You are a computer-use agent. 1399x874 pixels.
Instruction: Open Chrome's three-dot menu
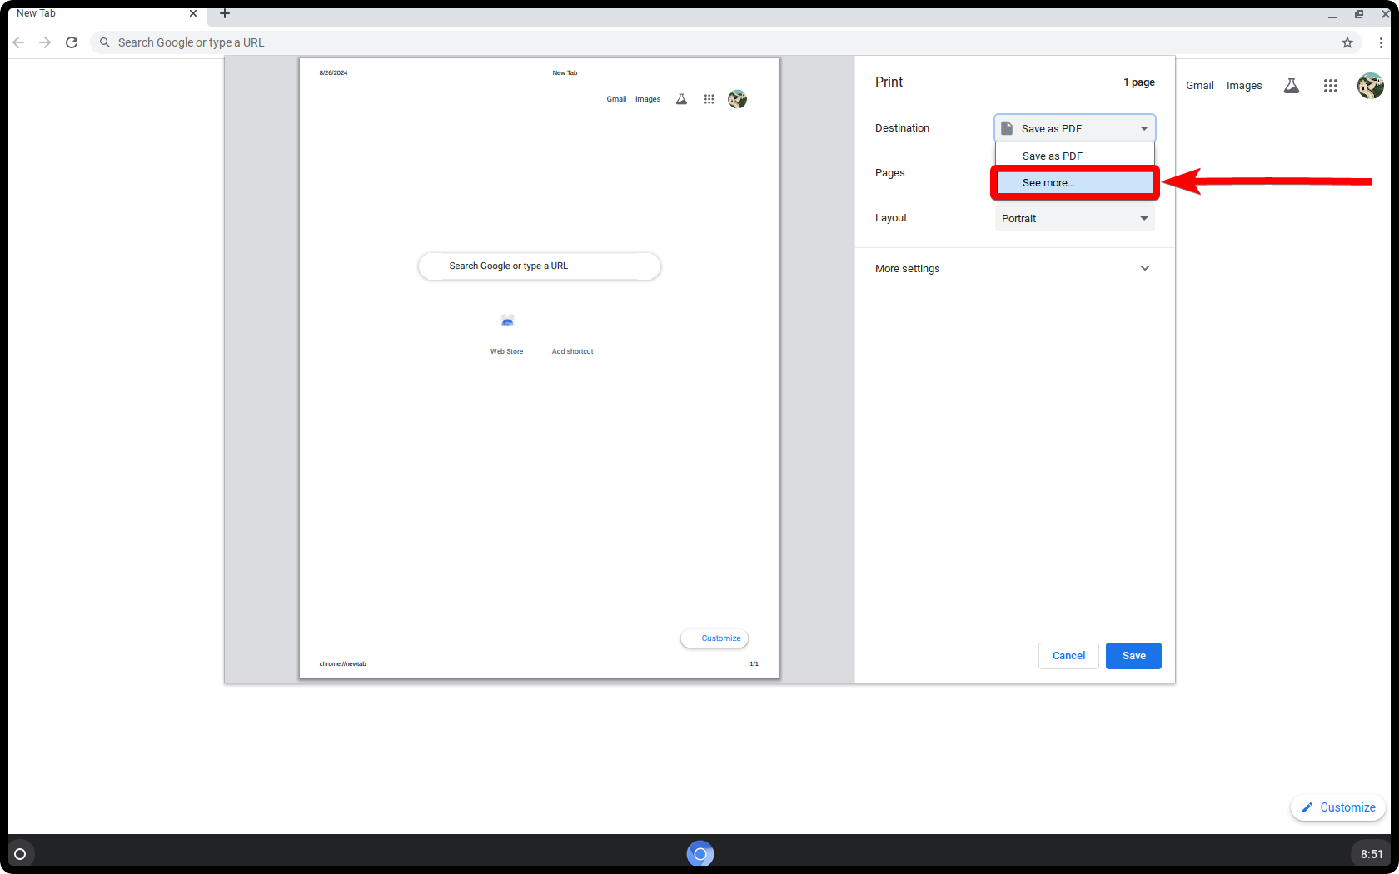1381,42
